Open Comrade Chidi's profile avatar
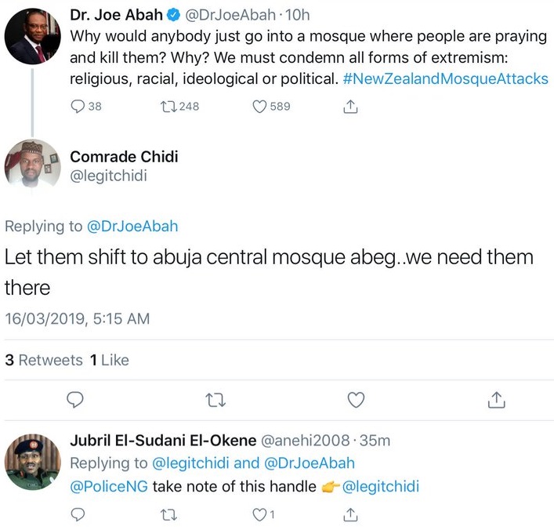 [33, 165]
